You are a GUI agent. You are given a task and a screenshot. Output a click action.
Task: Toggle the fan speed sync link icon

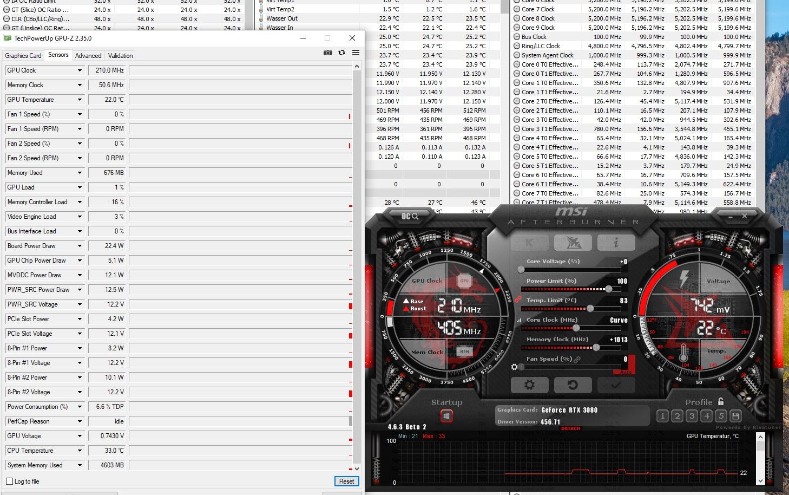(577, 359)
